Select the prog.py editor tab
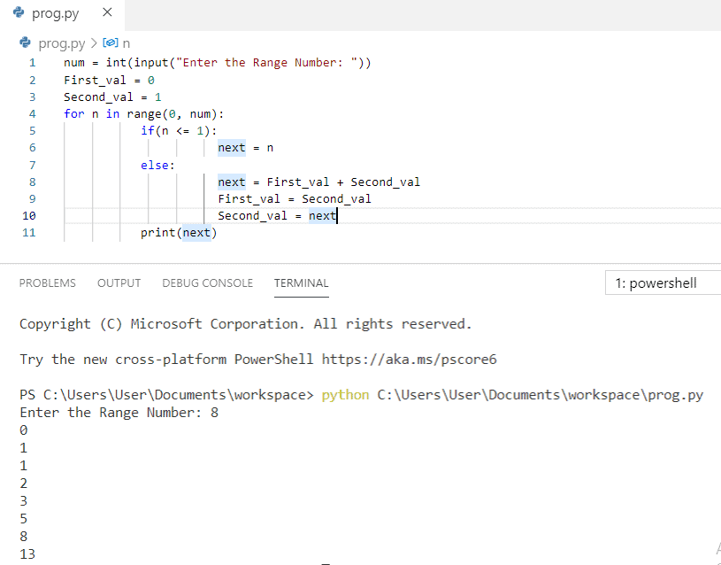The width and height of the screenshot is (721, 565). (x=55, y=13)
